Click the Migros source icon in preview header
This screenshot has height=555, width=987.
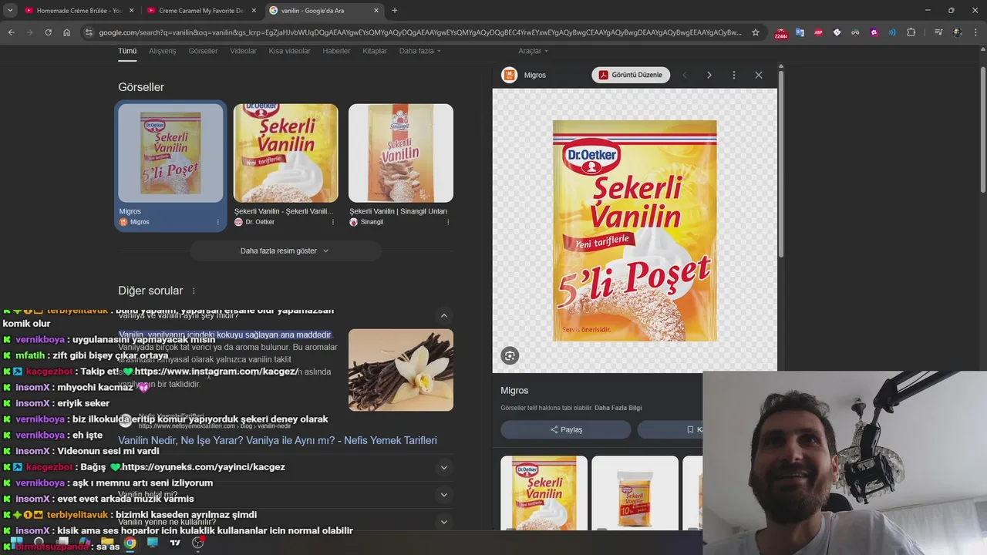(509, 75)
